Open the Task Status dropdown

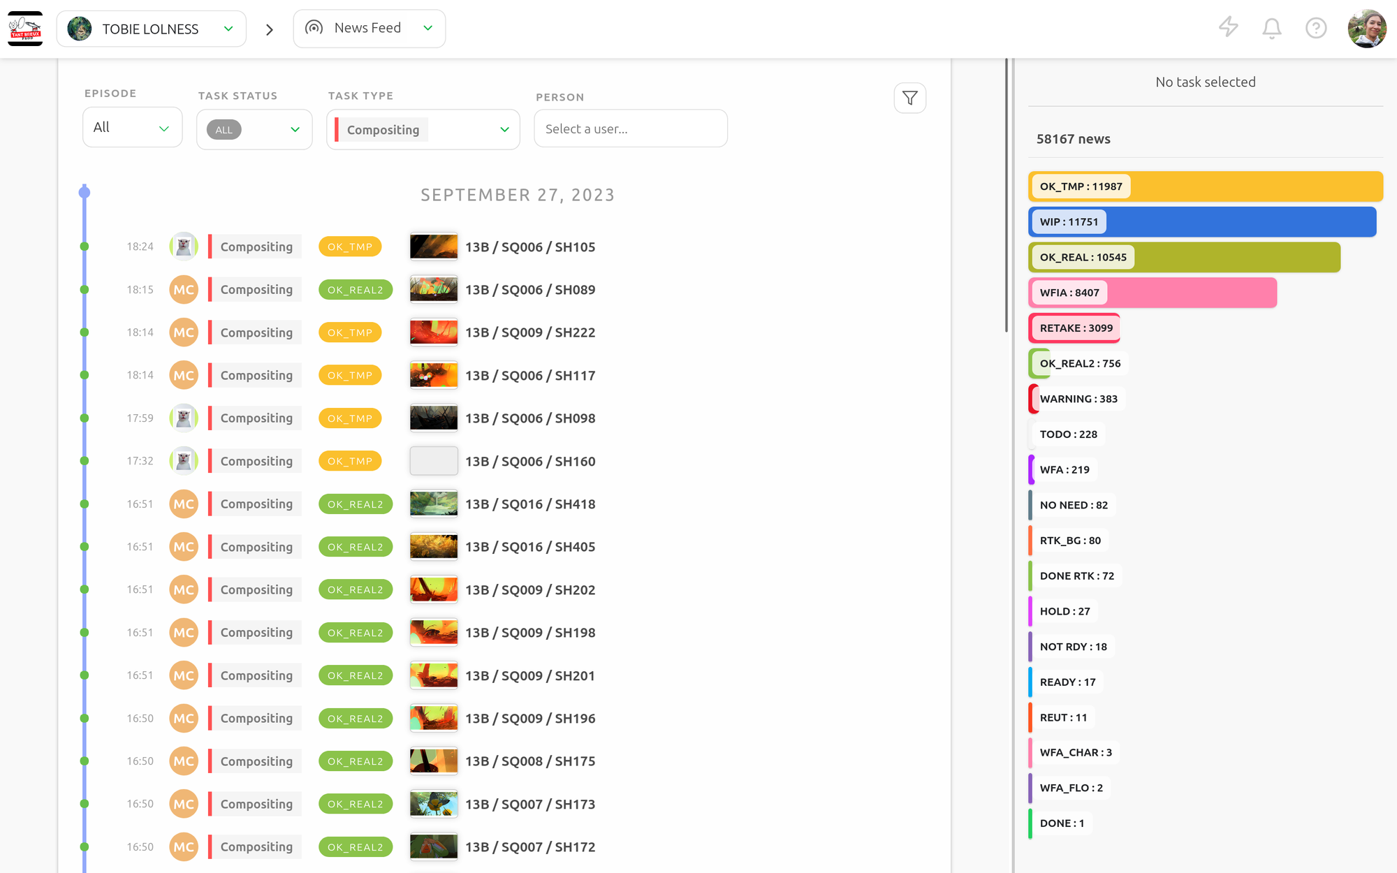(x=254, y=129)
